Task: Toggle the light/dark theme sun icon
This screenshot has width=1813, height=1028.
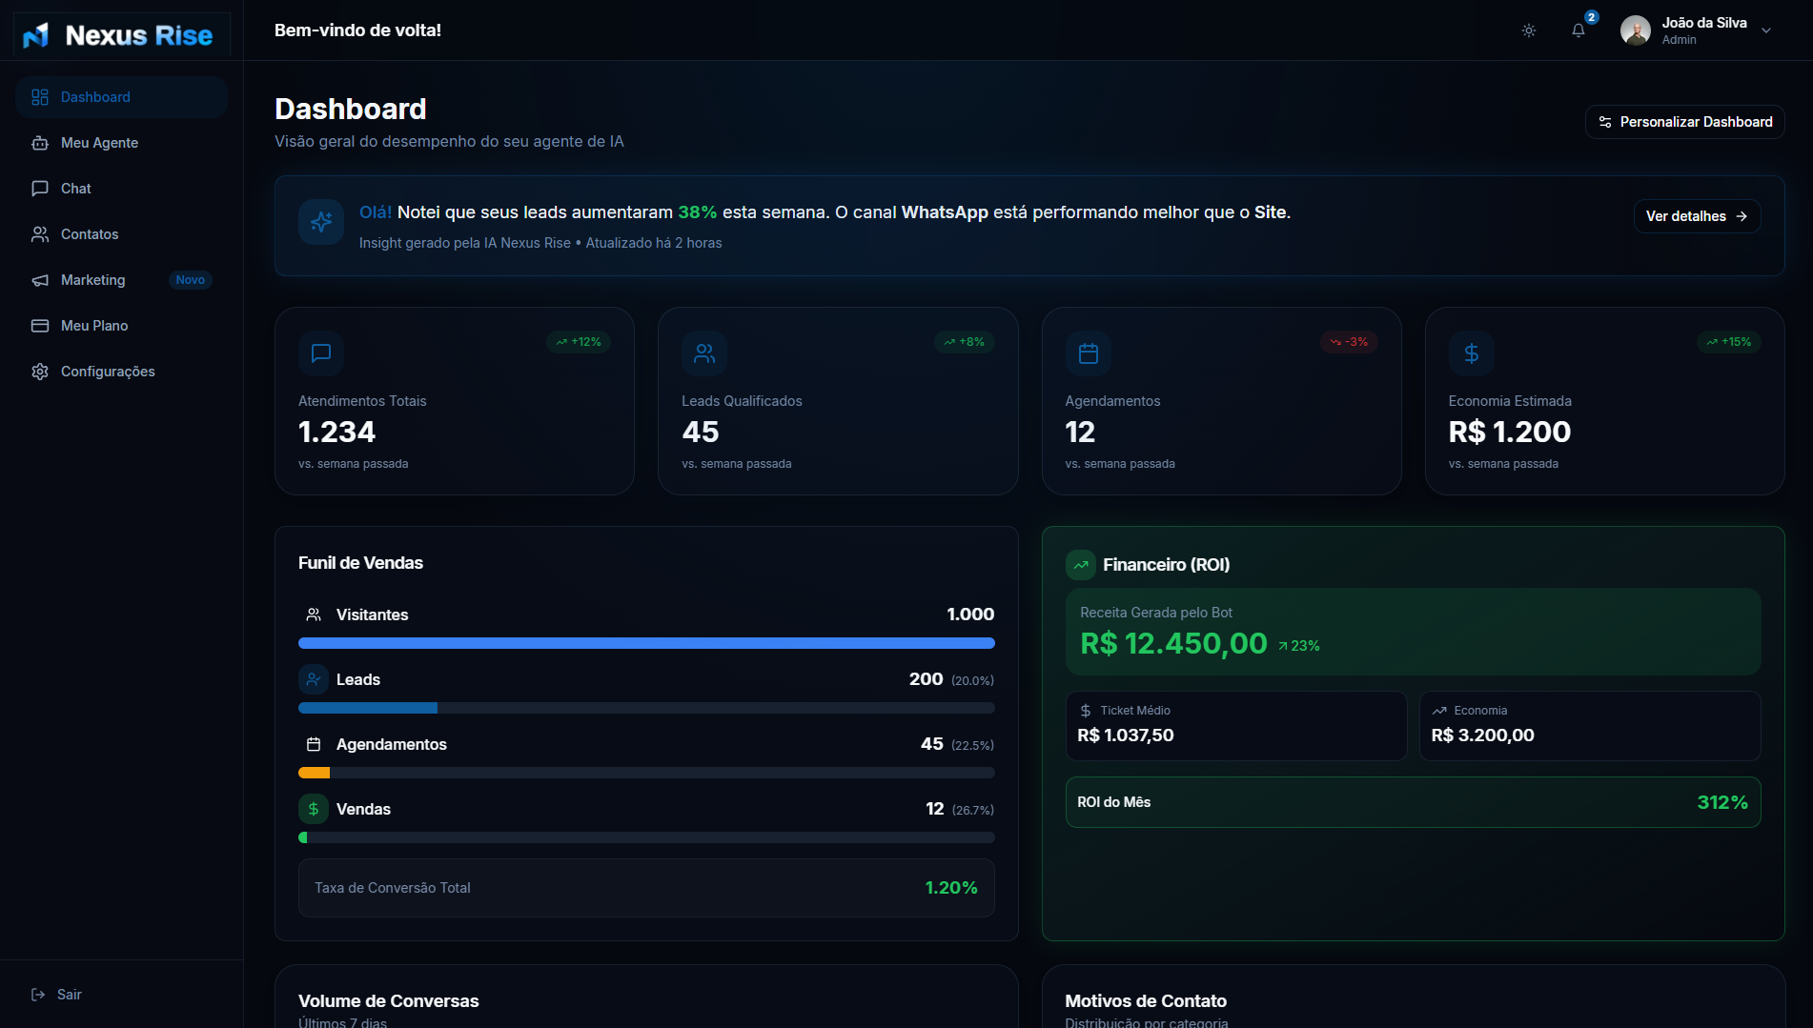Action: [x=1528, y=30]
